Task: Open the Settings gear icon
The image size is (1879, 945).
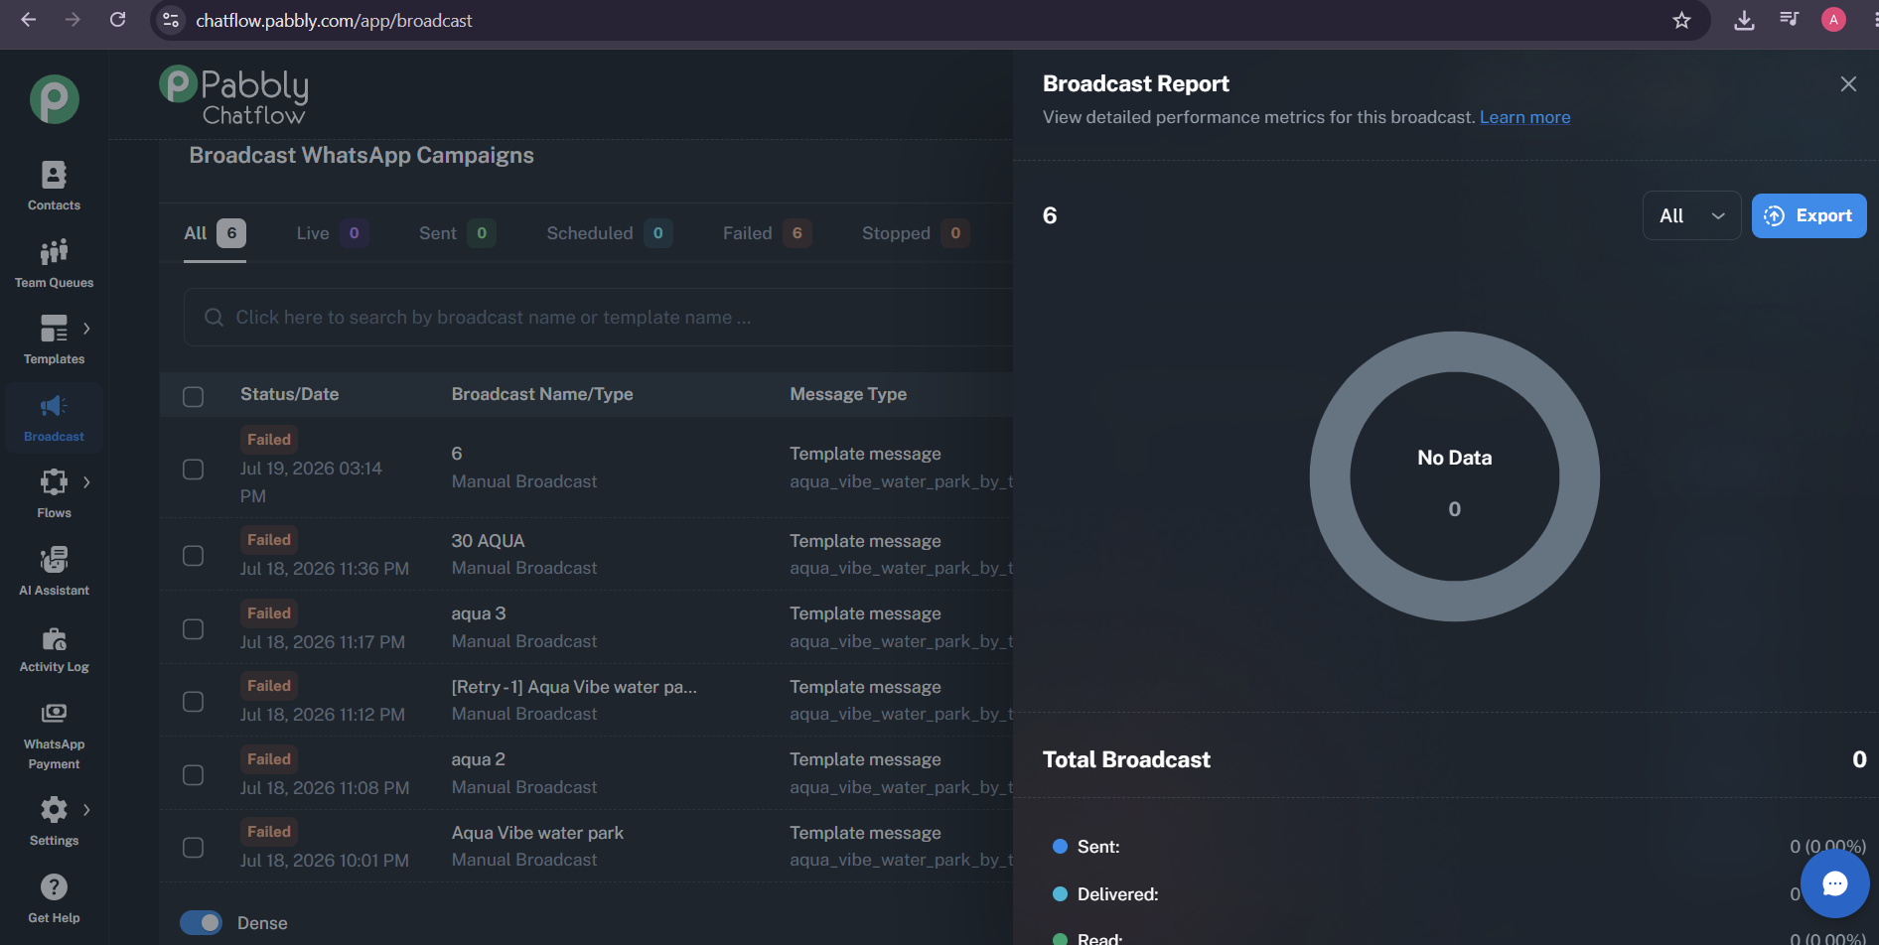Action: point(54,810)
